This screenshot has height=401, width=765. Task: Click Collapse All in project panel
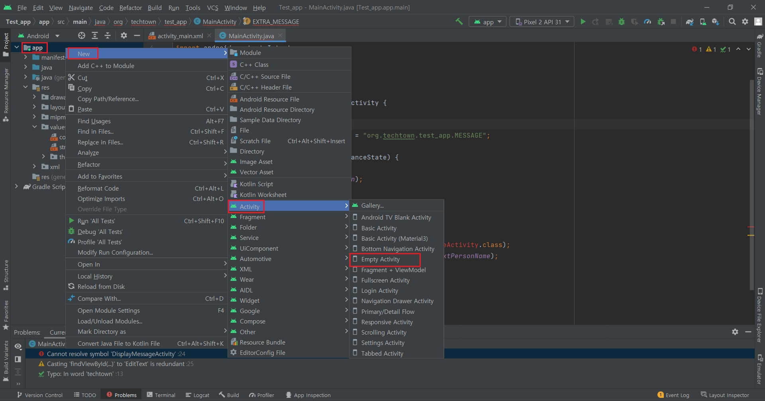[x=108, y=35]
